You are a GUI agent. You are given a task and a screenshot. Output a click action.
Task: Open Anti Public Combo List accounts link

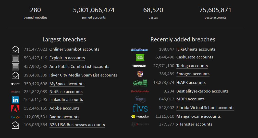click(x=79, y=67)
